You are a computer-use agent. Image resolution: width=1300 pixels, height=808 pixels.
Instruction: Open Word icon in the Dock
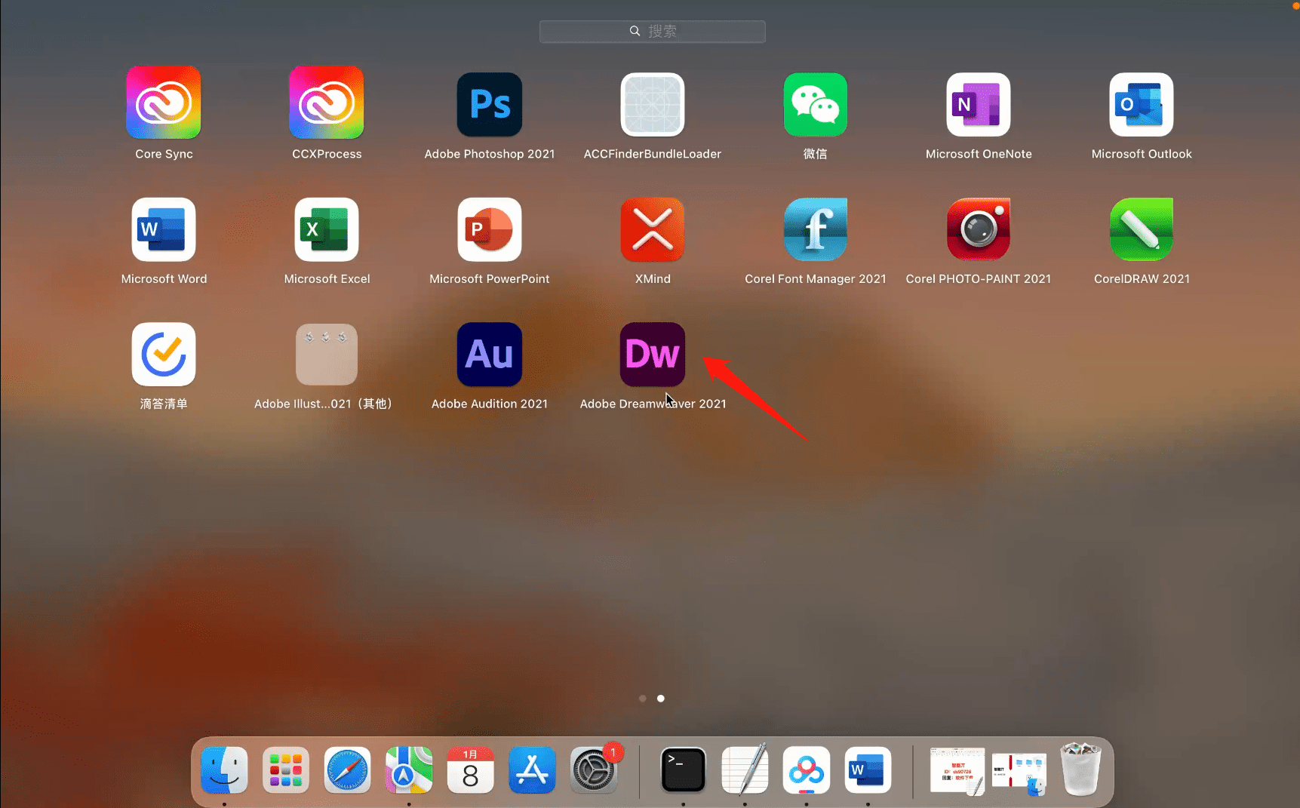pyautogui.click(x=868, y=770)
